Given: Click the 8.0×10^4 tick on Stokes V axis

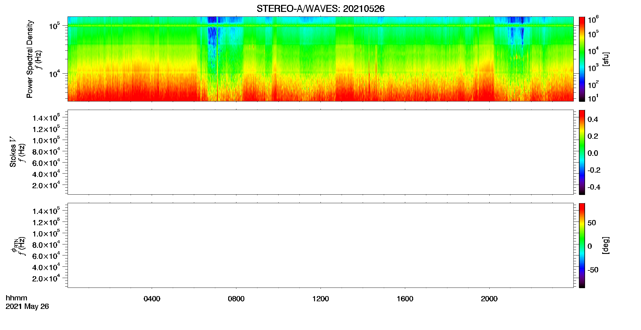Looking at the screenshot, I should click(46, 151).
